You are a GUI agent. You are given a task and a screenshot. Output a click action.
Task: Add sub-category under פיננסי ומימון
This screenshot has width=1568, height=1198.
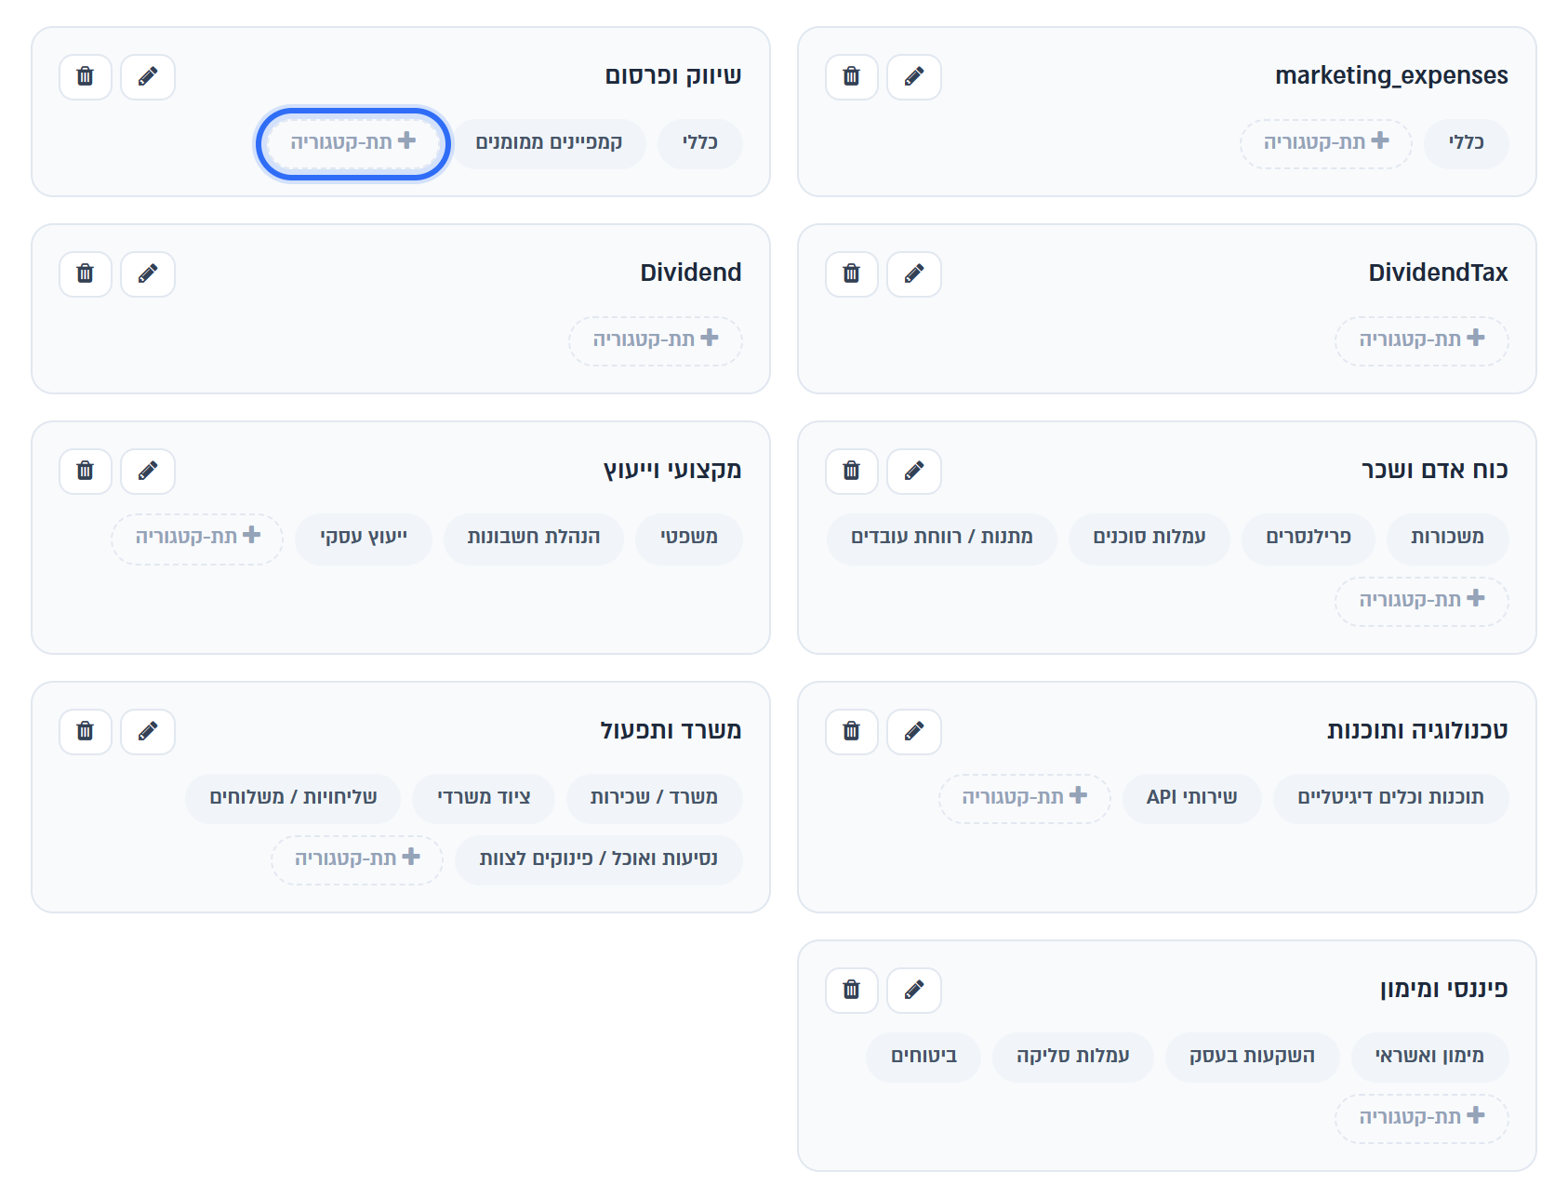(x=1422, y=1118)
